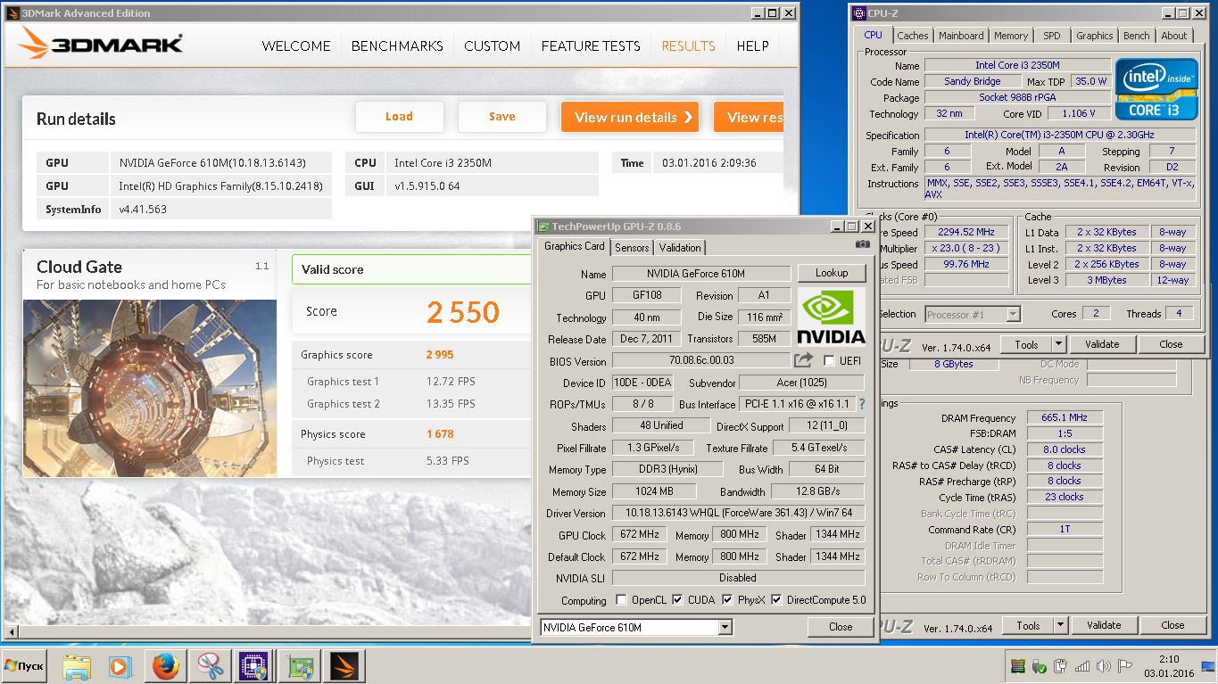Toggle the PhysX checkbox

(727, 600)
